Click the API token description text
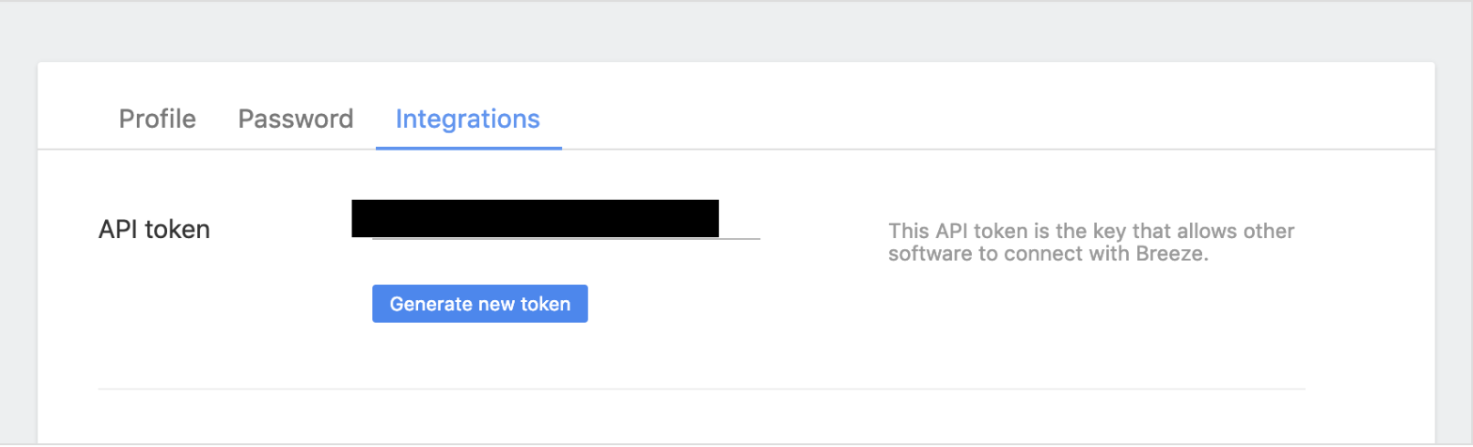This screenshot has height=447, width=1473. point(1091,243)
